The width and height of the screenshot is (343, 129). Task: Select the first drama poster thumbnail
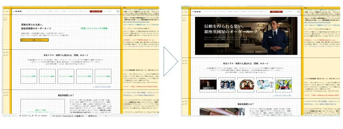[x=208, y=85]
